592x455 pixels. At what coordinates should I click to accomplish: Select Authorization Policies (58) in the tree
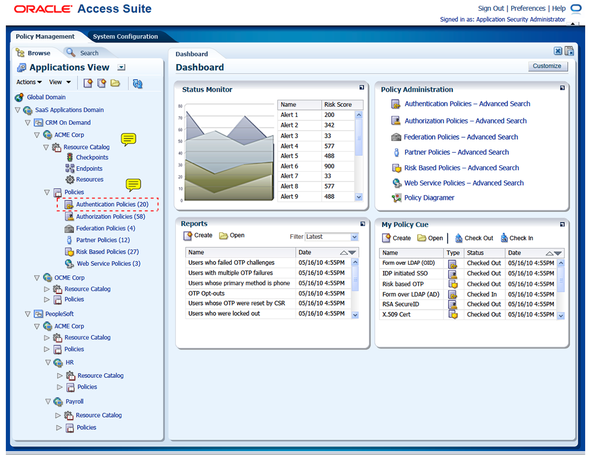[x=111, y=217]
